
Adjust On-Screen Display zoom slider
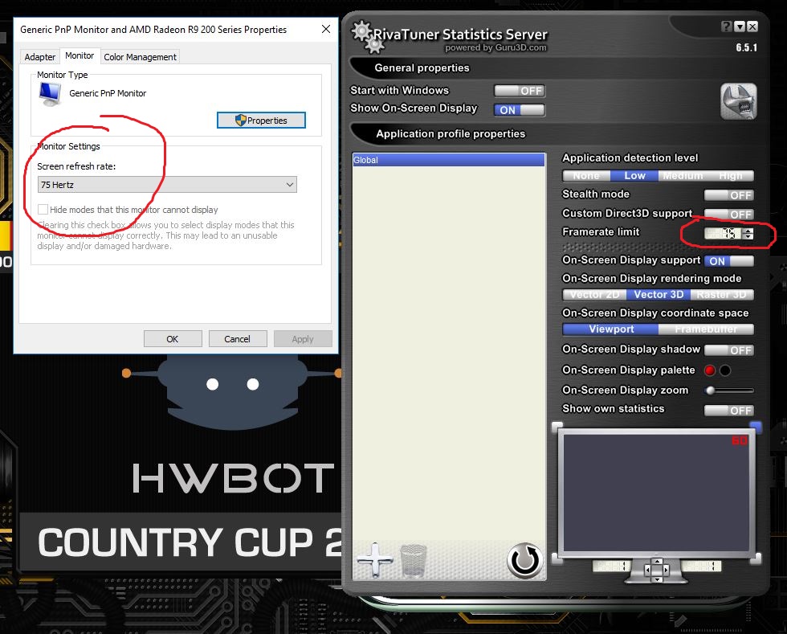pos(729,391)
